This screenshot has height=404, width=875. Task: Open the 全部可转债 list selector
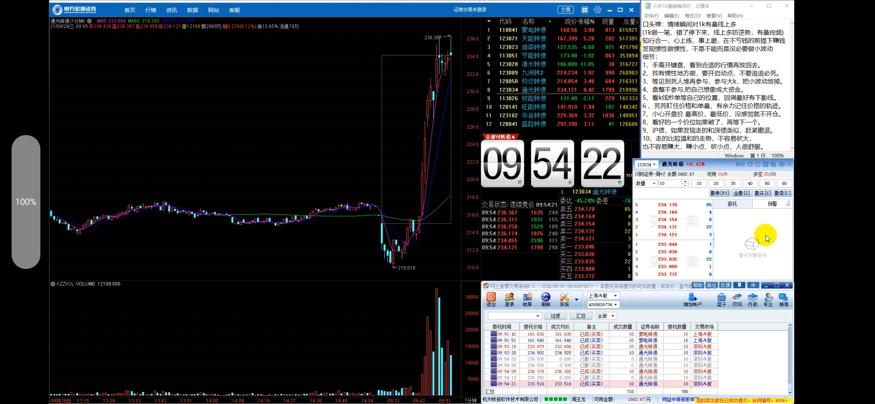pyautogui.click(x=500, y=137)
